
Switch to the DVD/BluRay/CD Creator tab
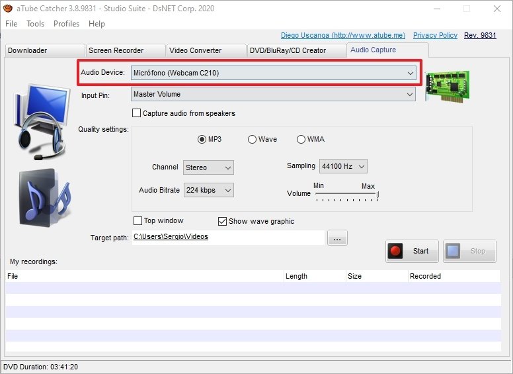point(296,50)
